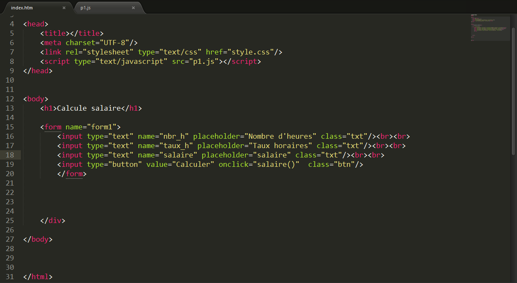Viewport: 517px width, 283px height.
Task: Click the vertical scrollbar handle
Action: click(514, 85)
